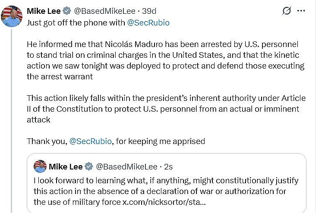Image resolution: width=322 pixels, height=213 pixels.
Task: Click the paragraph mentioning Article II authority
Action: [x=163, y=109]
